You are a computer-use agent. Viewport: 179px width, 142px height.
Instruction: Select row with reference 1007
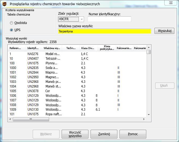click(77, 100)
